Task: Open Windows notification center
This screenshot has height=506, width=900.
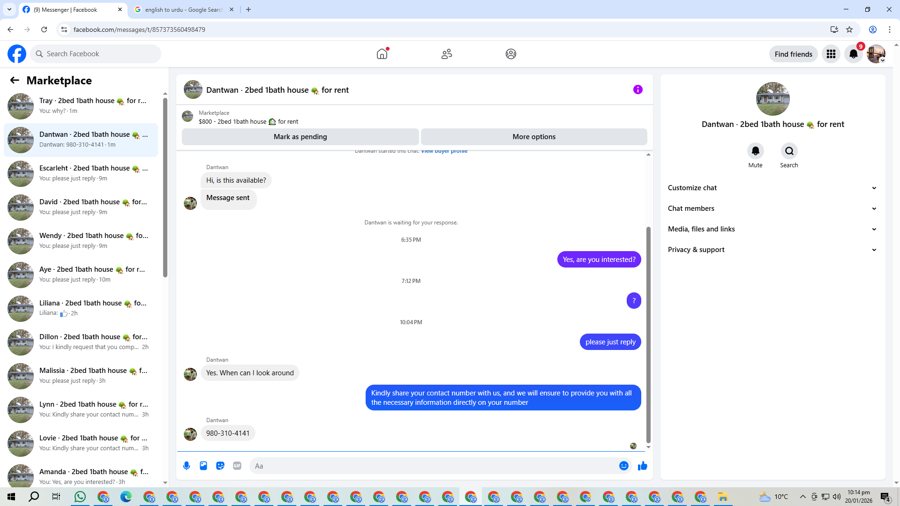Action: coord(885,497)
